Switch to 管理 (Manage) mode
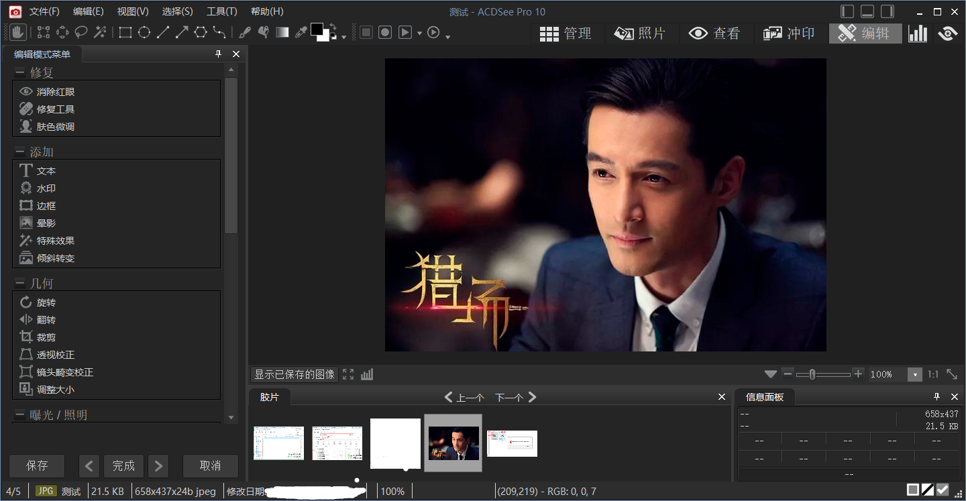This screenshot has width=966, height=501. tap(566, 34)
